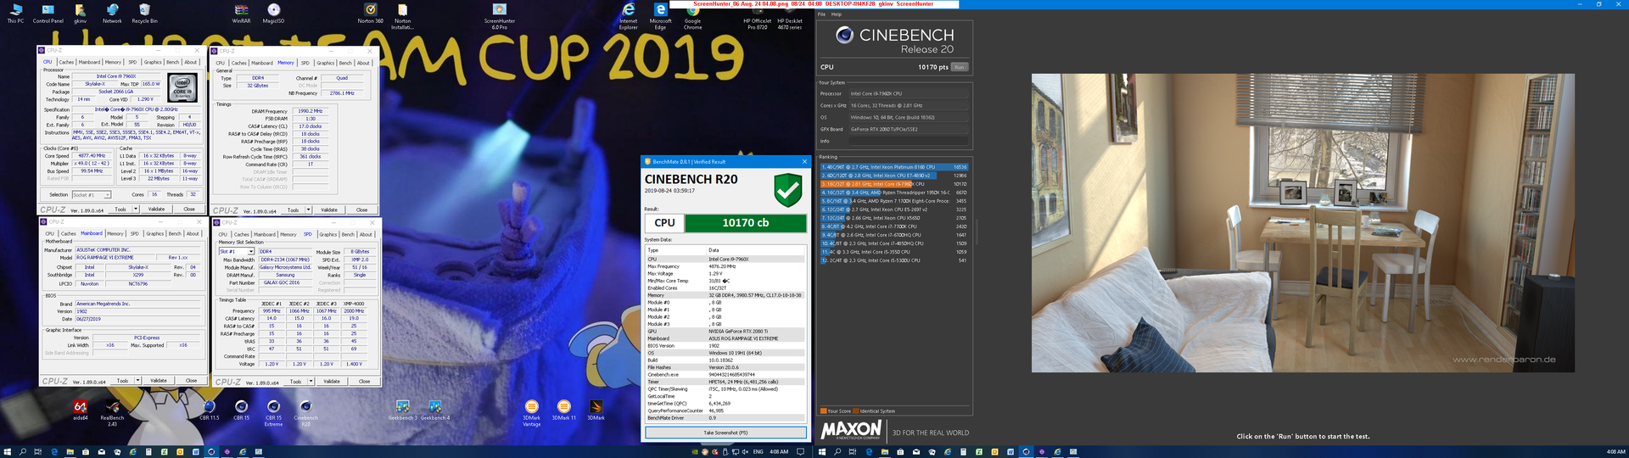
Task: Switch to Caches tab in CPU-Z processor window
Action: point(66,62)
